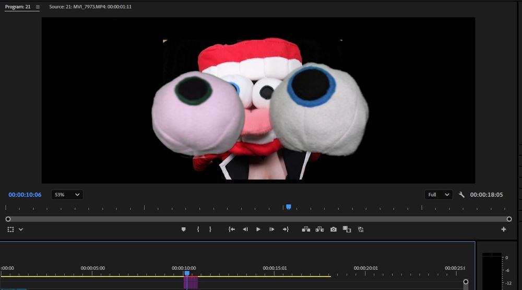Export a frame with the camera icon
This screenshot has height=290, width=522.
point(333,229)
